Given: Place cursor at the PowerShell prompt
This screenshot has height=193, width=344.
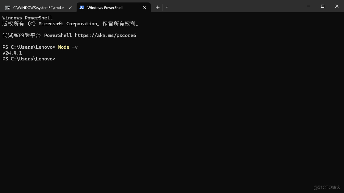Looking at the screenshot, I should [59, 59].
